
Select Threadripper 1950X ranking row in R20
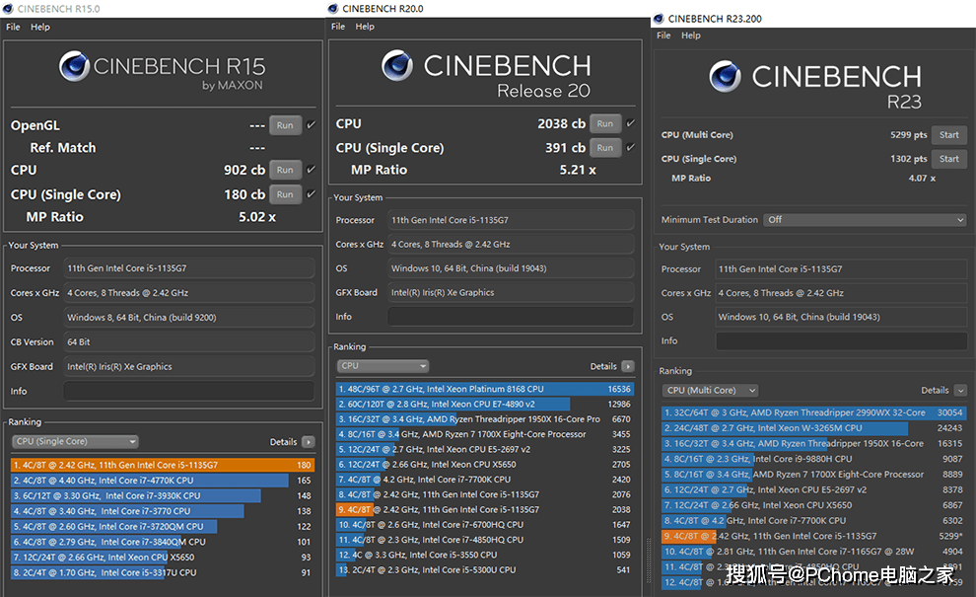[485, 418]
